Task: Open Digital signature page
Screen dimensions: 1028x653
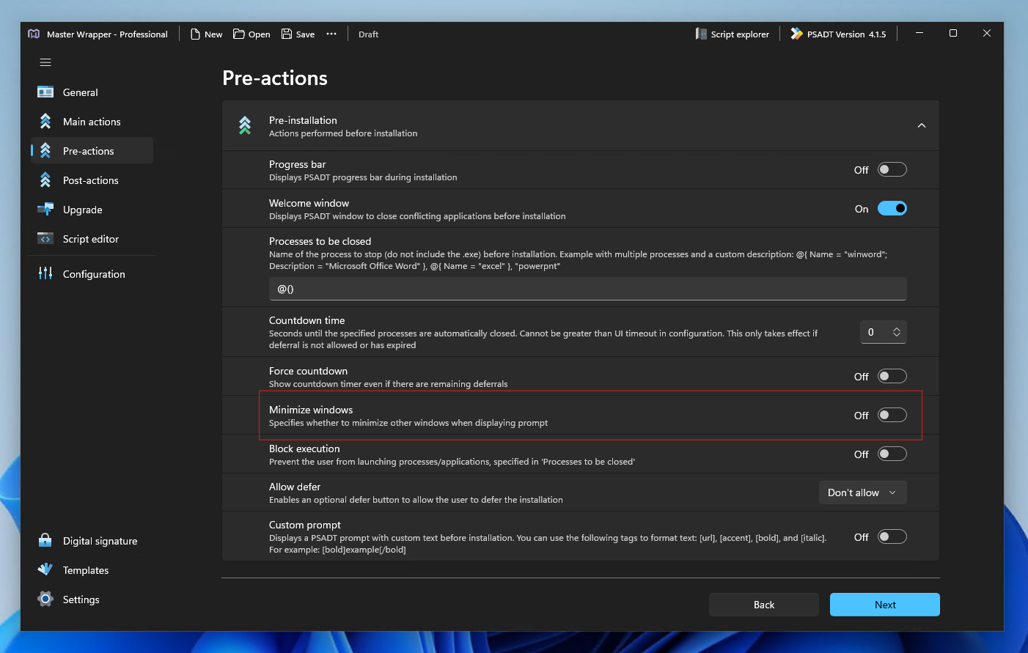Action: (x=92, y=541)
